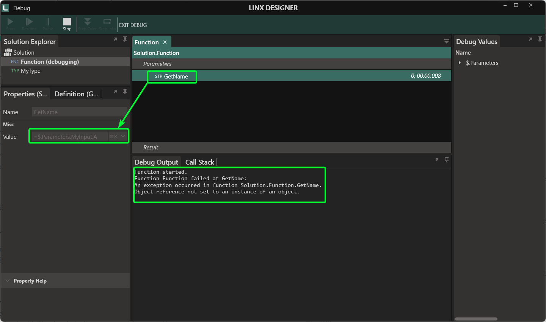Expand the $.Parameters debug node
This screenshot has width=546, height=322.
(x=460, y=63)
